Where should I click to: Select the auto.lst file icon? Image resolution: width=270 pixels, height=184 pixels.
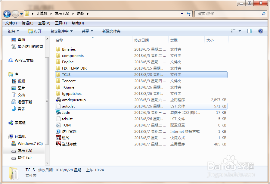coord(58,106)
